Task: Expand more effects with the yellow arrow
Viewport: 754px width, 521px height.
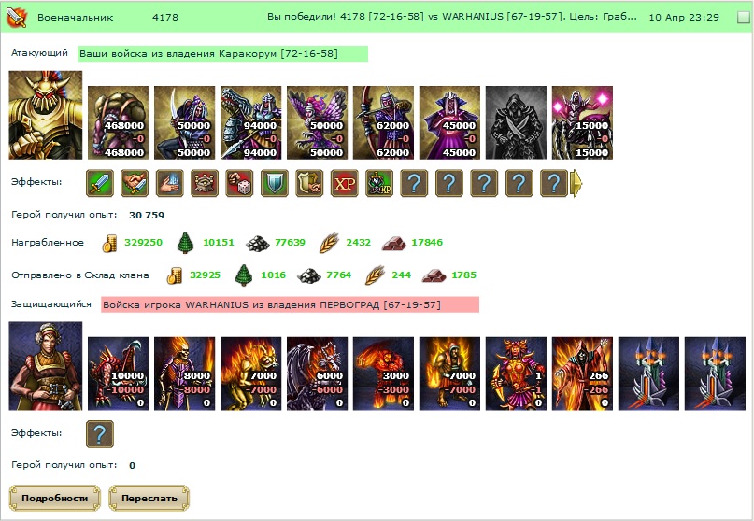Action: (576, 183)
